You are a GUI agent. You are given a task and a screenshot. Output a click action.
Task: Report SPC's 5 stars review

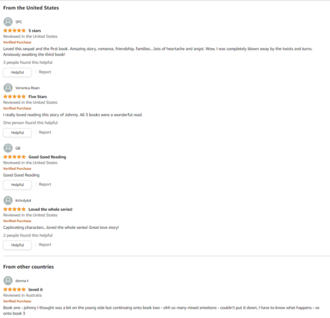pos(45,72)
